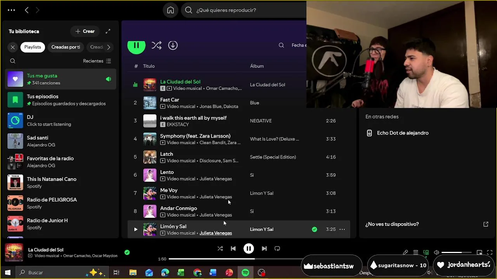Adjust the volume slider
The width and height of the screenshot is (497, 279).
[x=457, y=253]
